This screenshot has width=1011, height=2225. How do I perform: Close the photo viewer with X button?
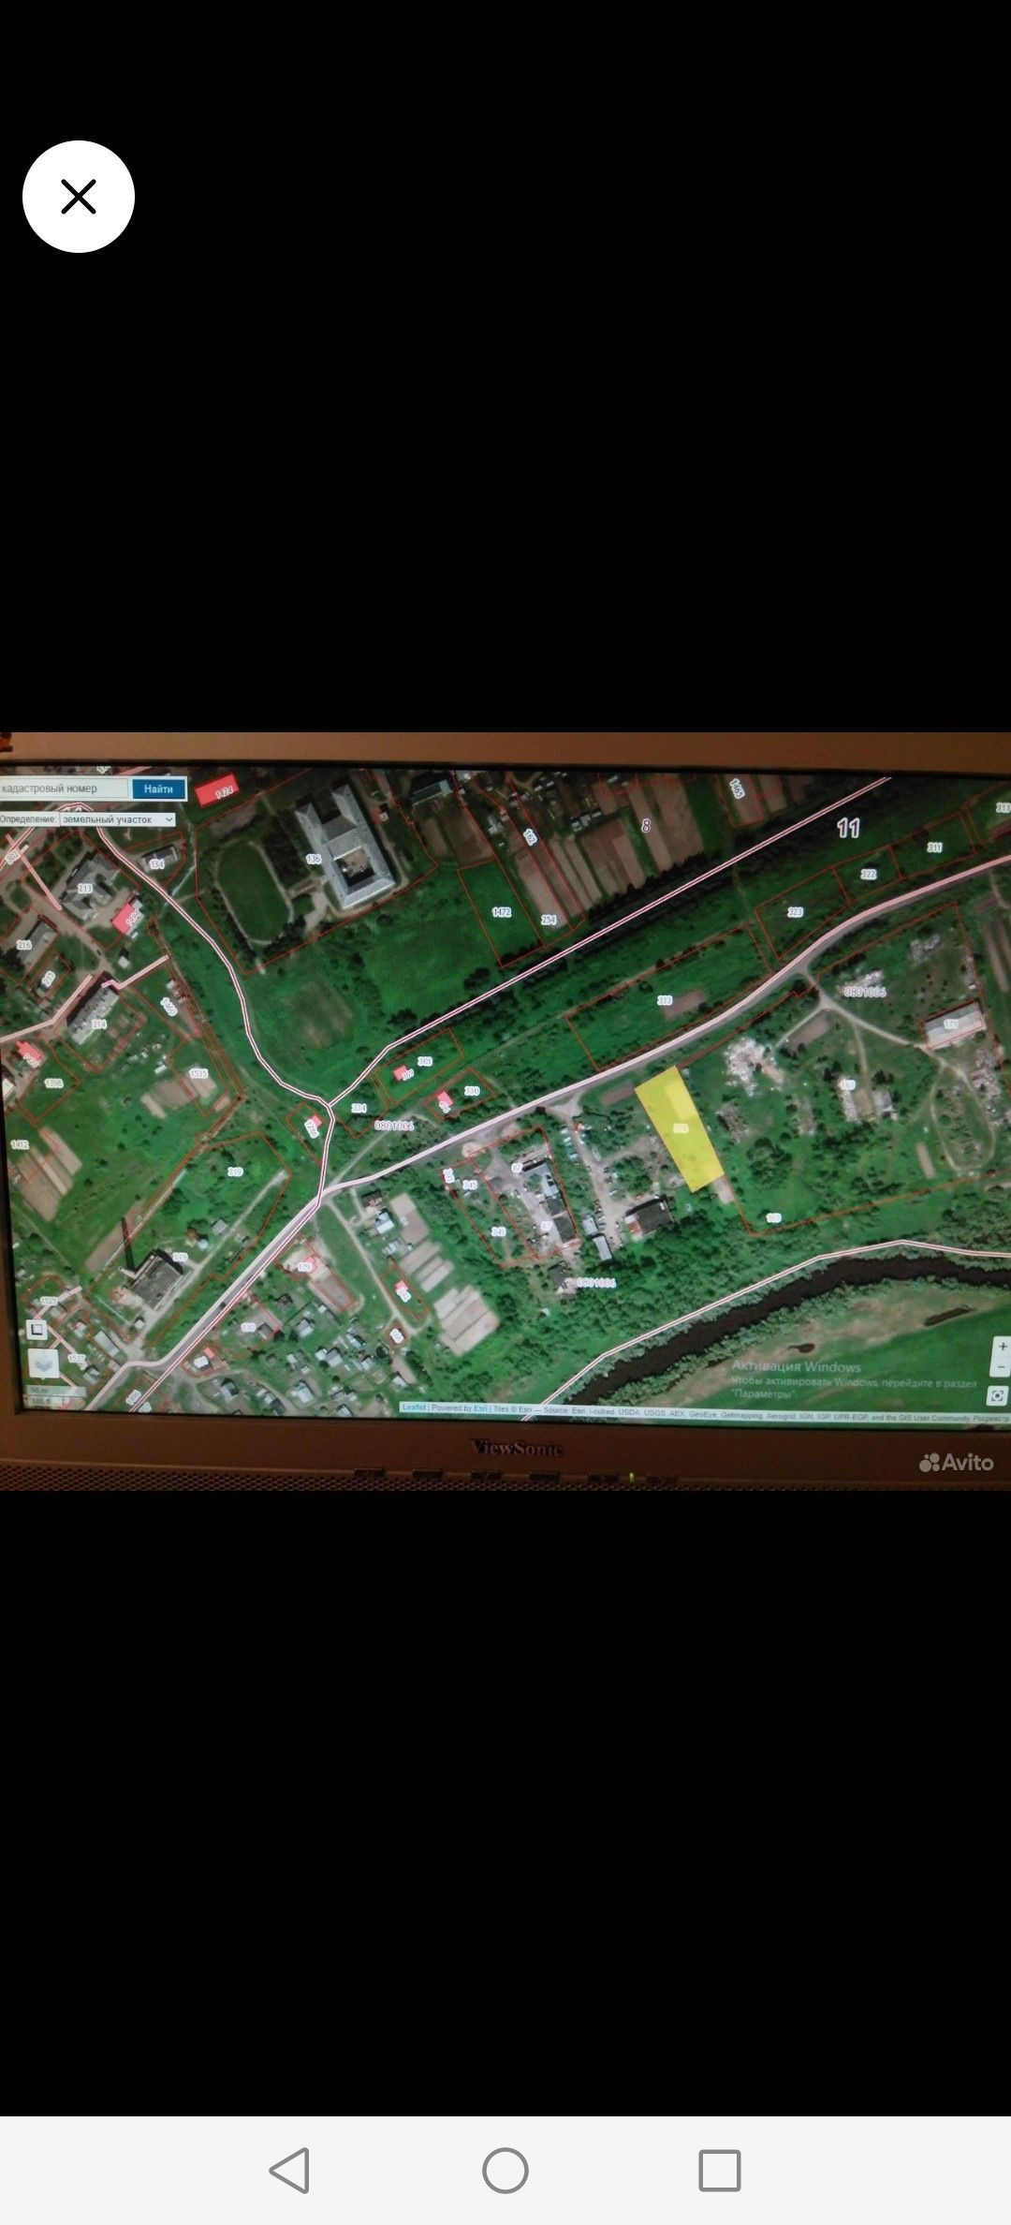tap(79, 197)
